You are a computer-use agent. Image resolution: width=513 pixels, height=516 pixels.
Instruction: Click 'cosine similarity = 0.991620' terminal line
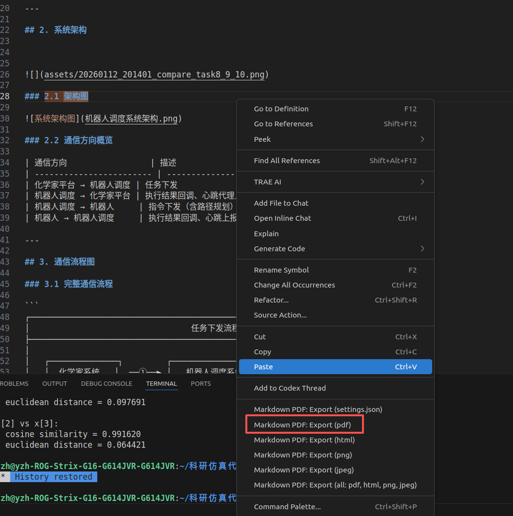73,434
